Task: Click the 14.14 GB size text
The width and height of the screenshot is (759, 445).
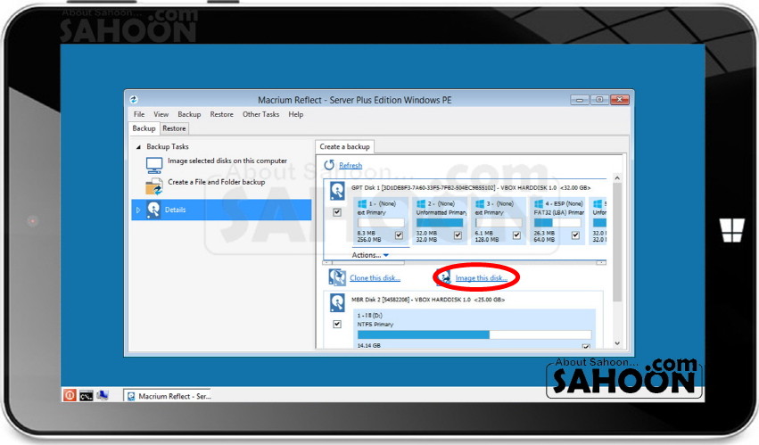Action: coord(369,346)
